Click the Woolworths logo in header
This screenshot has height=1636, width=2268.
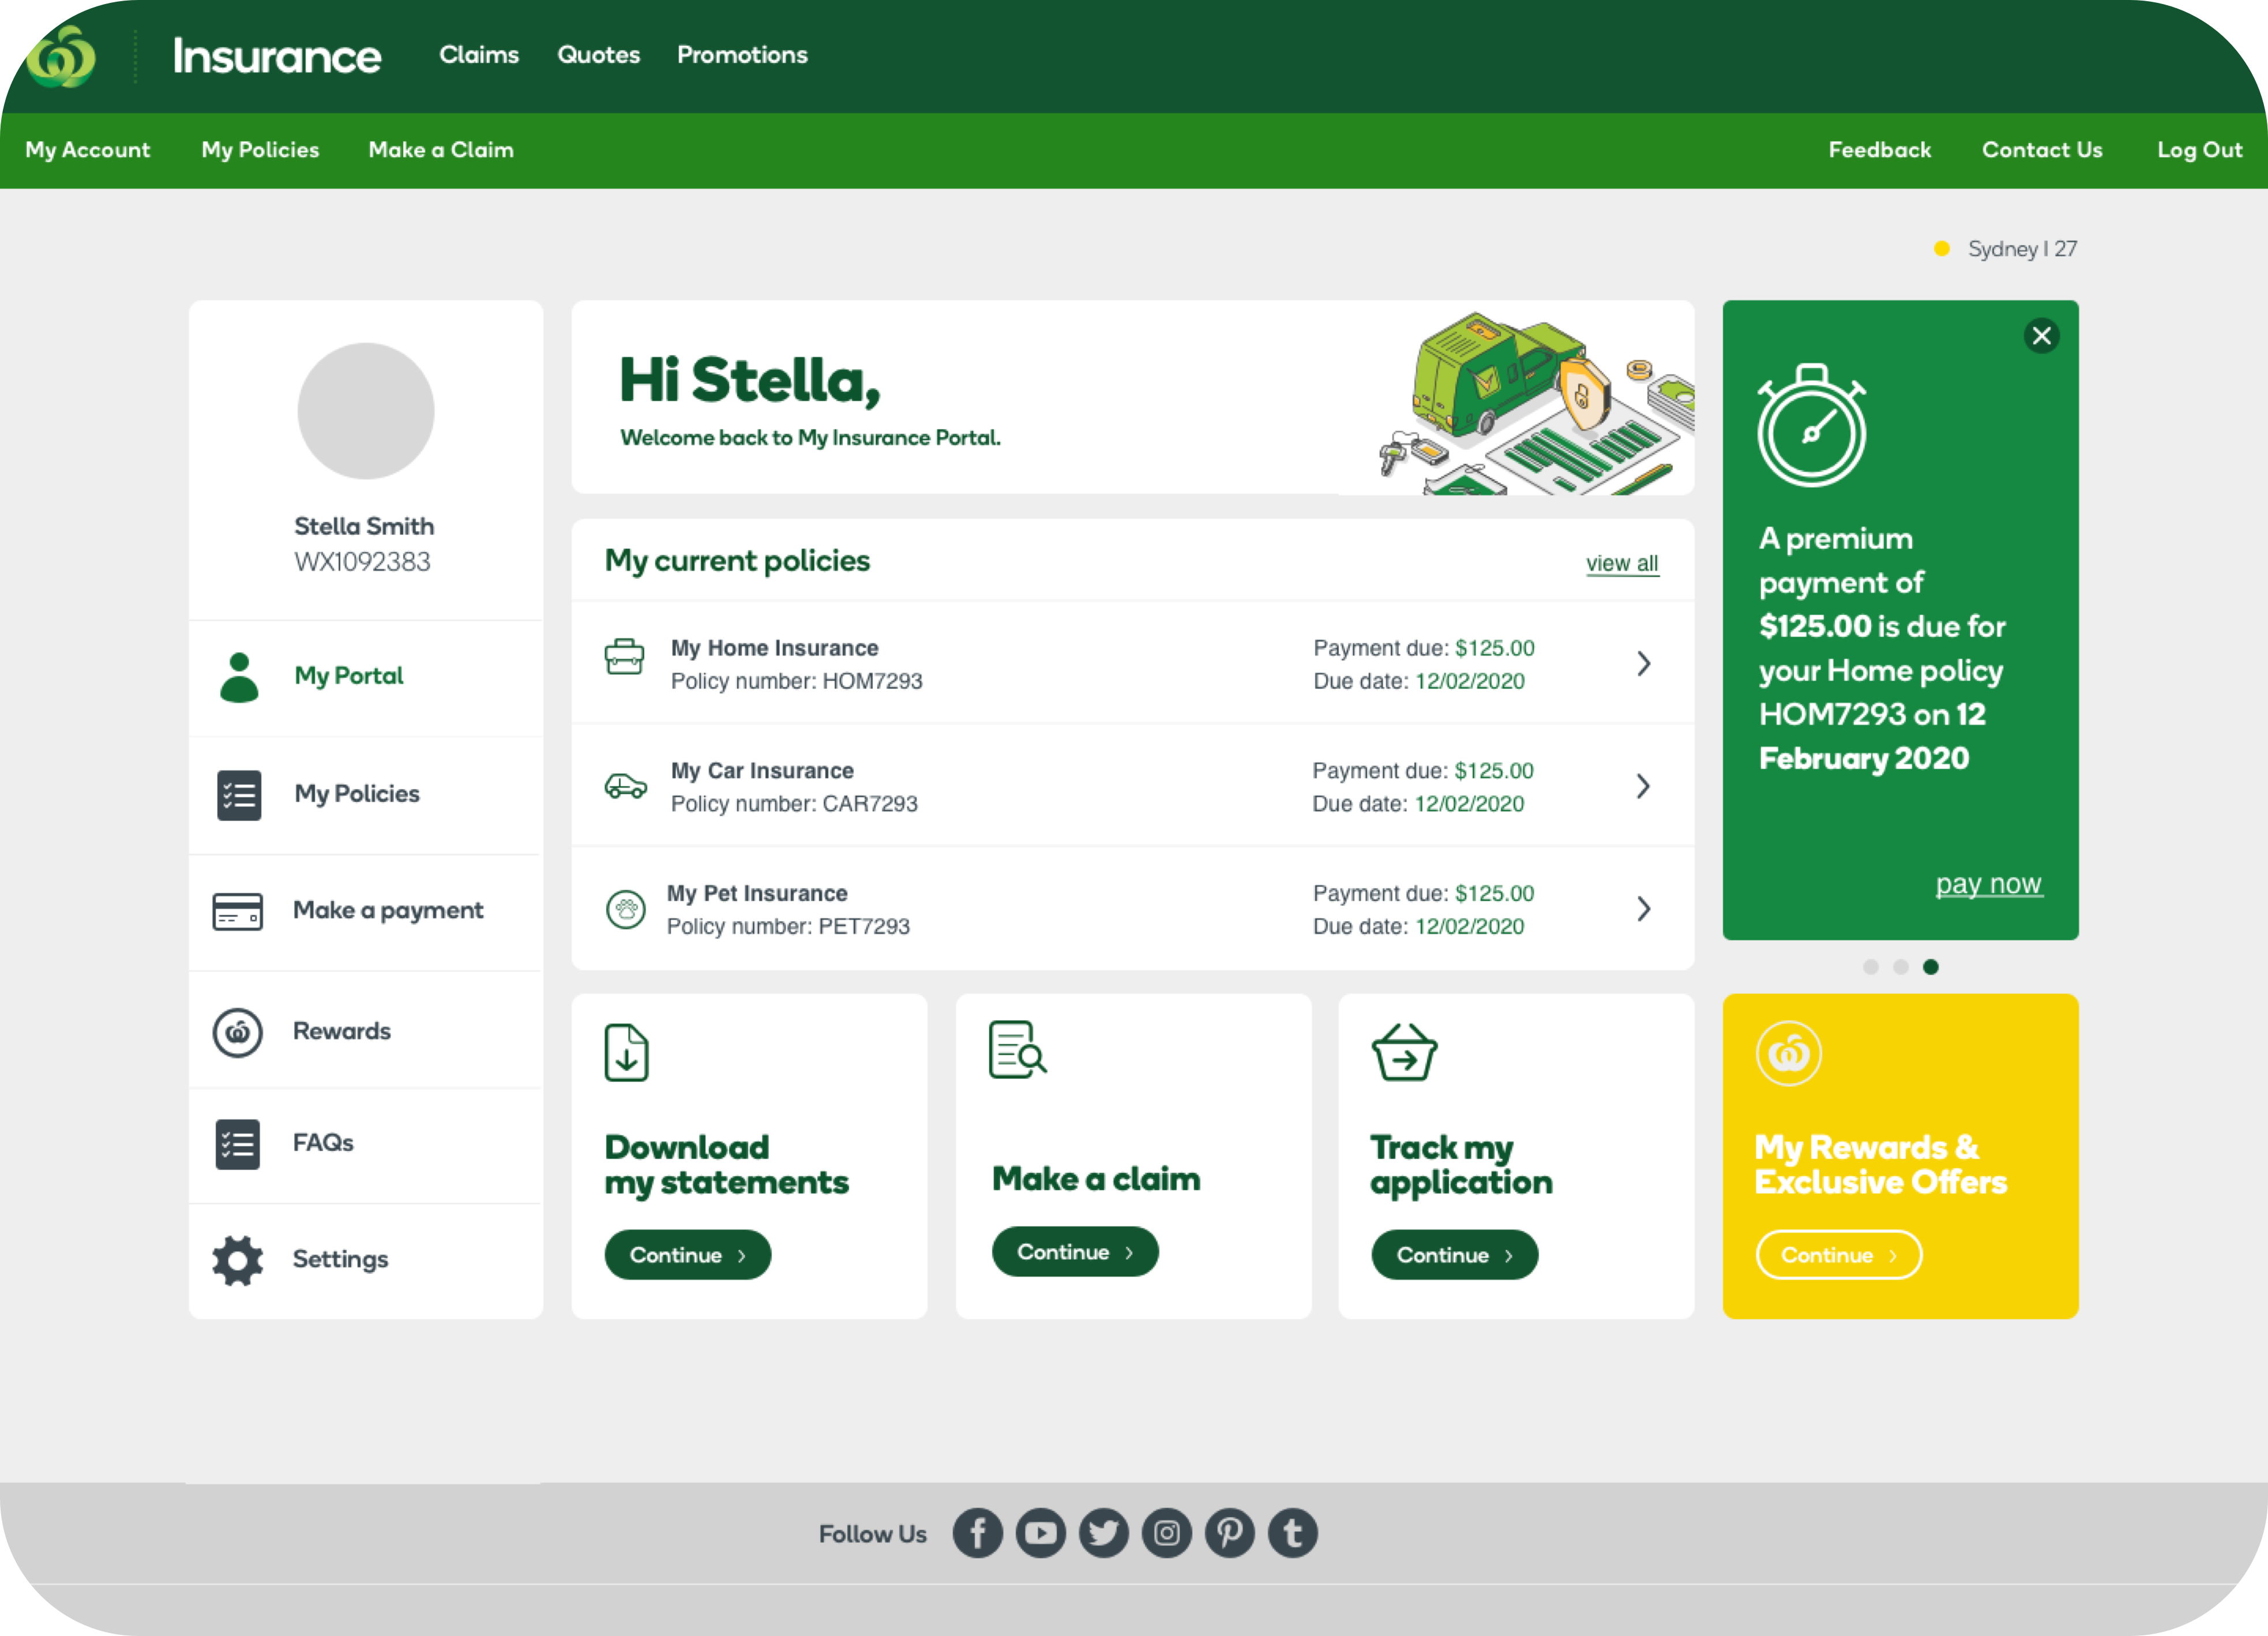[x=62, y=57]
